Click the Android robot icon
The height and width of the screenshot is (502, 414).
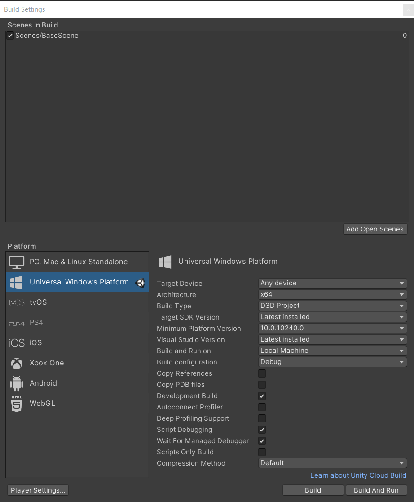coord(17,383)
